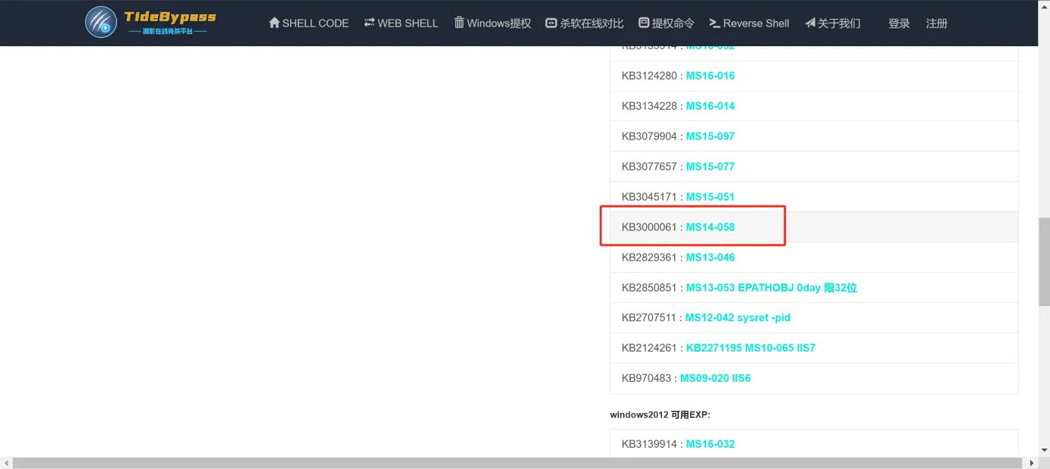The height and width of the screenshot is (469, 1050).
Task: Open the MS16-014 exploit link
Action: (x=711, y=106)
